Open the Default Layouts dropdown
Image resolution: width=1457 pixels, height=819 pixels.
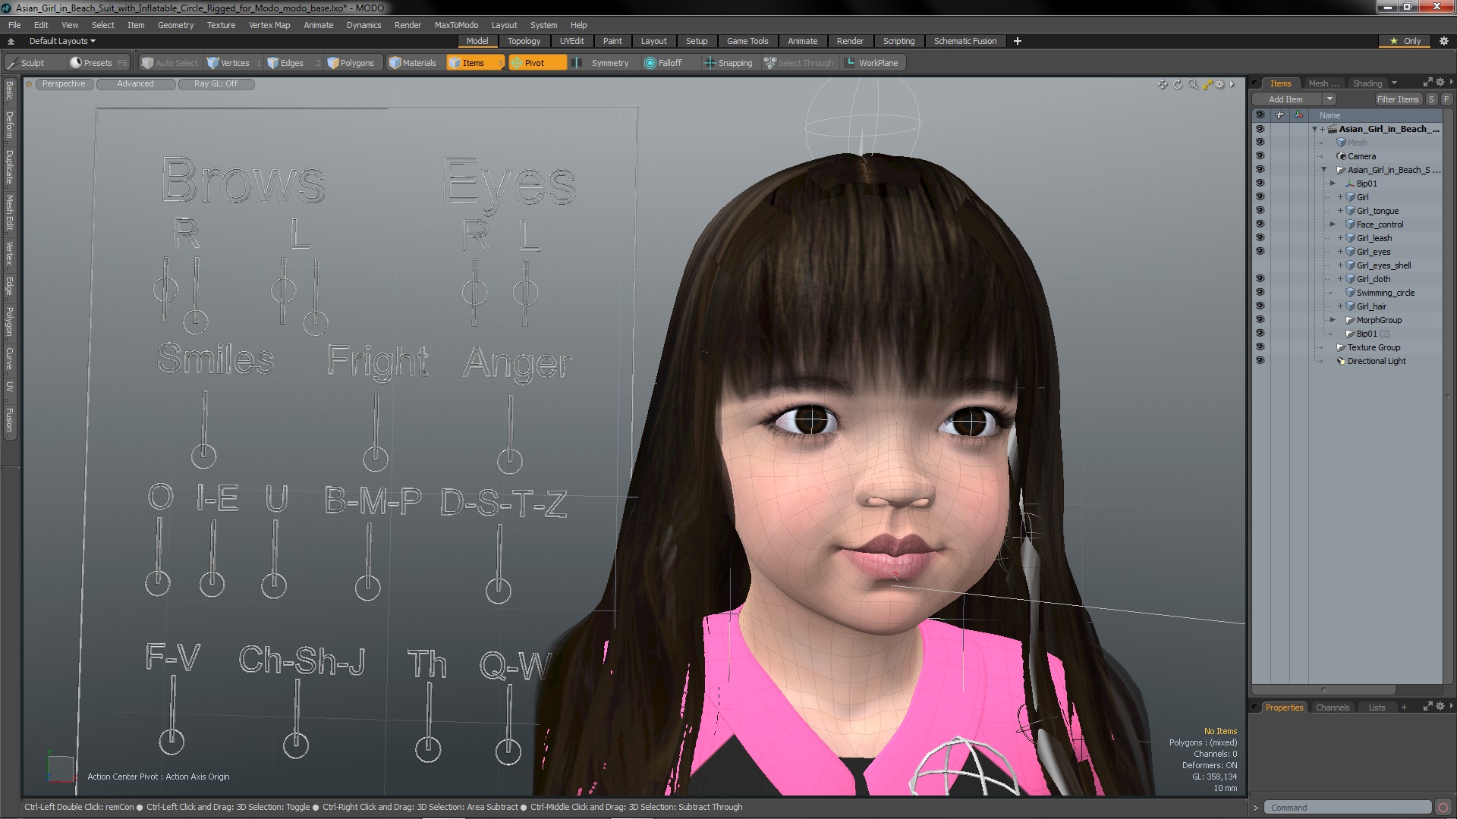(x=62, y=41)
